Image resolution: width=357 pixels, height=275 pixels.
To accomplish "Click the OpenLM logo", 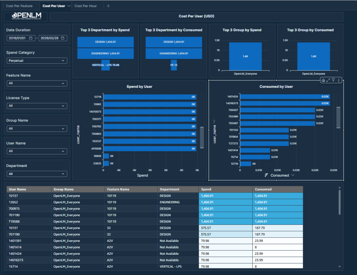I will [x=27, y=16].
